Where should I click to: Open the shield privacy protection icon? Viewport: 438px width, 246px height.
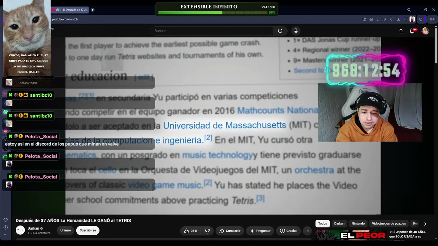378,19
